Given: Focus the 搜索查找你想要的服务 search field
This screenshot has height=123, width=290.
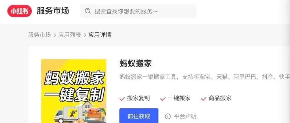Looking at the screenshot, I should pyautogui.click(x=138, y=11).
